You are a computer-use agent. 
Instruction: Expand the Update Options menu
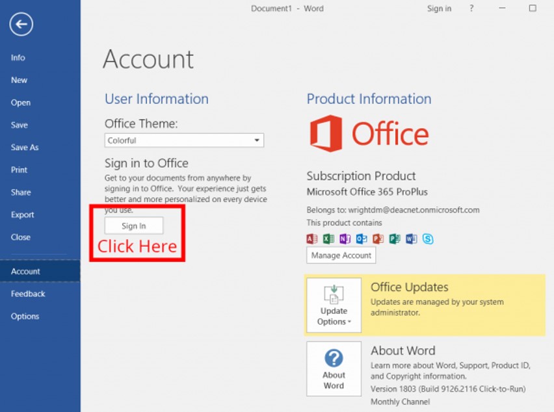pos(334,305)
